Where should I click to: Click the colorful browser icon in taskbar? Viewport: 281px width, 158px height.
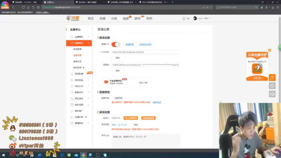(x=83, y=155)
